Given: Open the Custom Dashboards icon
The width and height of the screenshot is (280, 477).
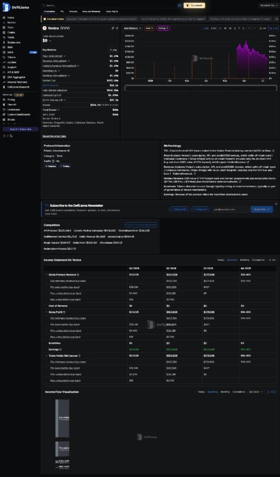Looking at the screenshot, I should pos(4,115).
